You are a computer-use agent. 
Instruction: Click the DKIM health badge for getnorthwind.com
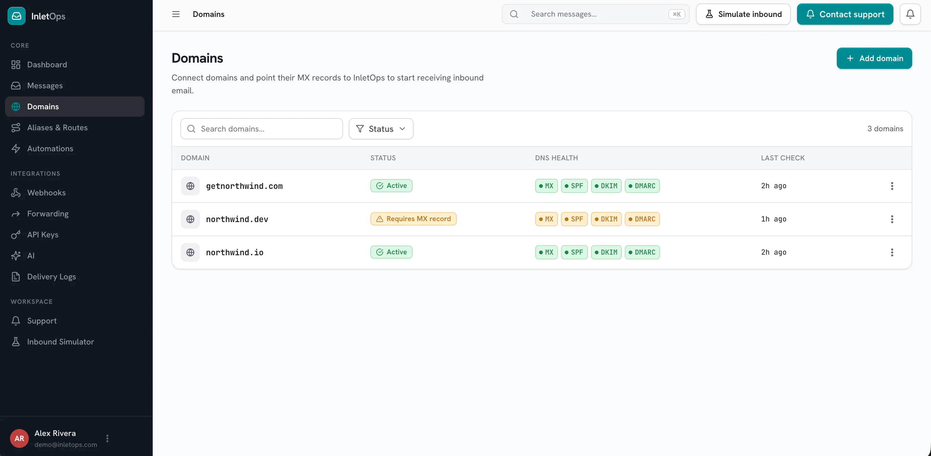tap(606, 186)
